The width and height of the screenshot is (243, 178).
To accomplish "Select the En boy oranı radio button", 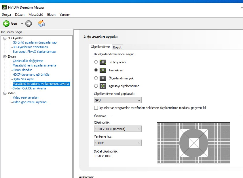I will (96, 62).
